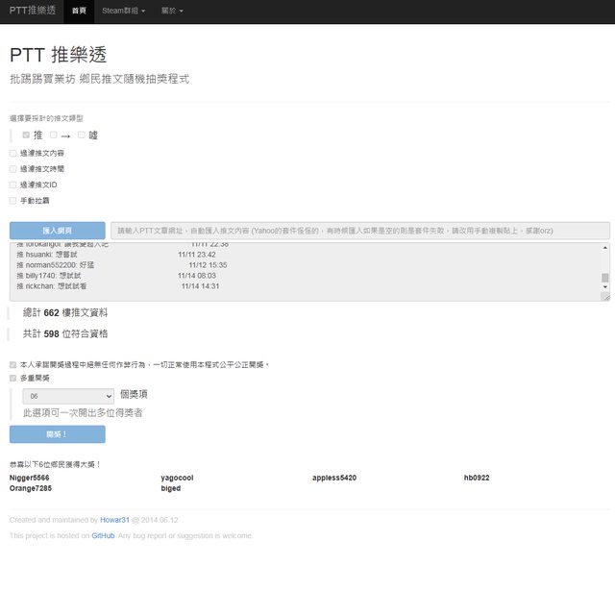Click winner name Orange7285
The height and width of the screenshot is (590, 615).
[x=31, y=488]
